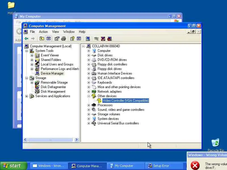Click left arrow of tree pane scrollbar
This screenshot has width=227, height=170.
pyautogui.click(x=26, y=140)
